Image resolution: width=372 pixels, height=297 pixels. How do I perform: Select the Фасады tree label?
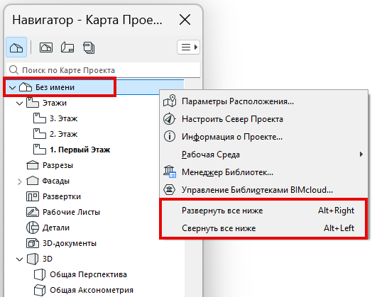56,181
